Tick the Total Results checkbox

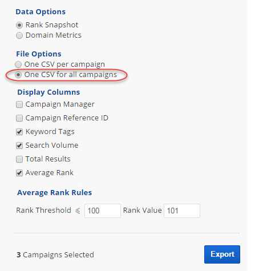tap(19, 159)
